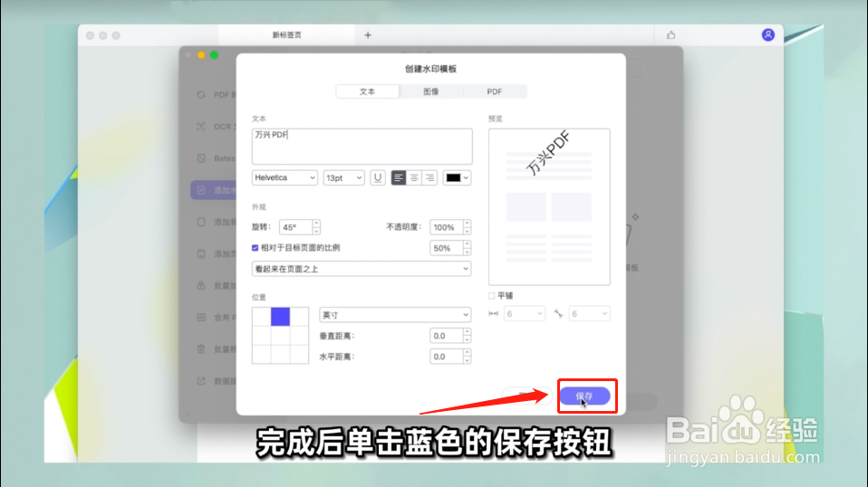
Task: Select the top-center blue position cell
Action: 280,317
